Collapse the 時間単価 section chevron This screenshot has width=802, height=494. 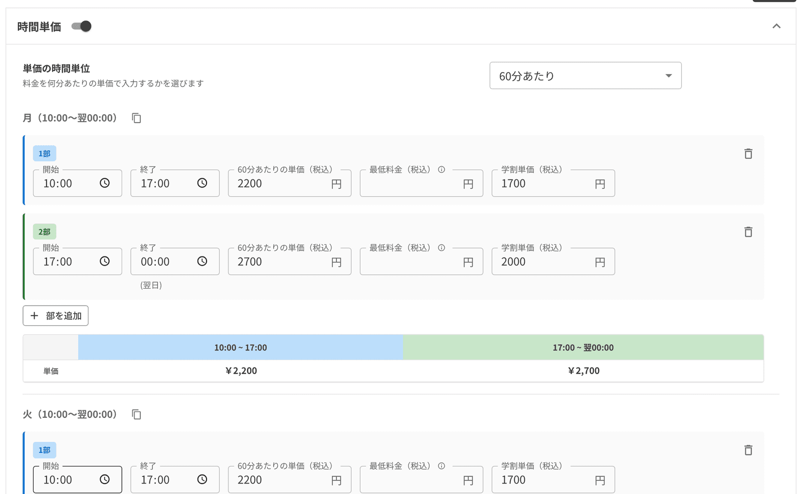tap(776, 26)
